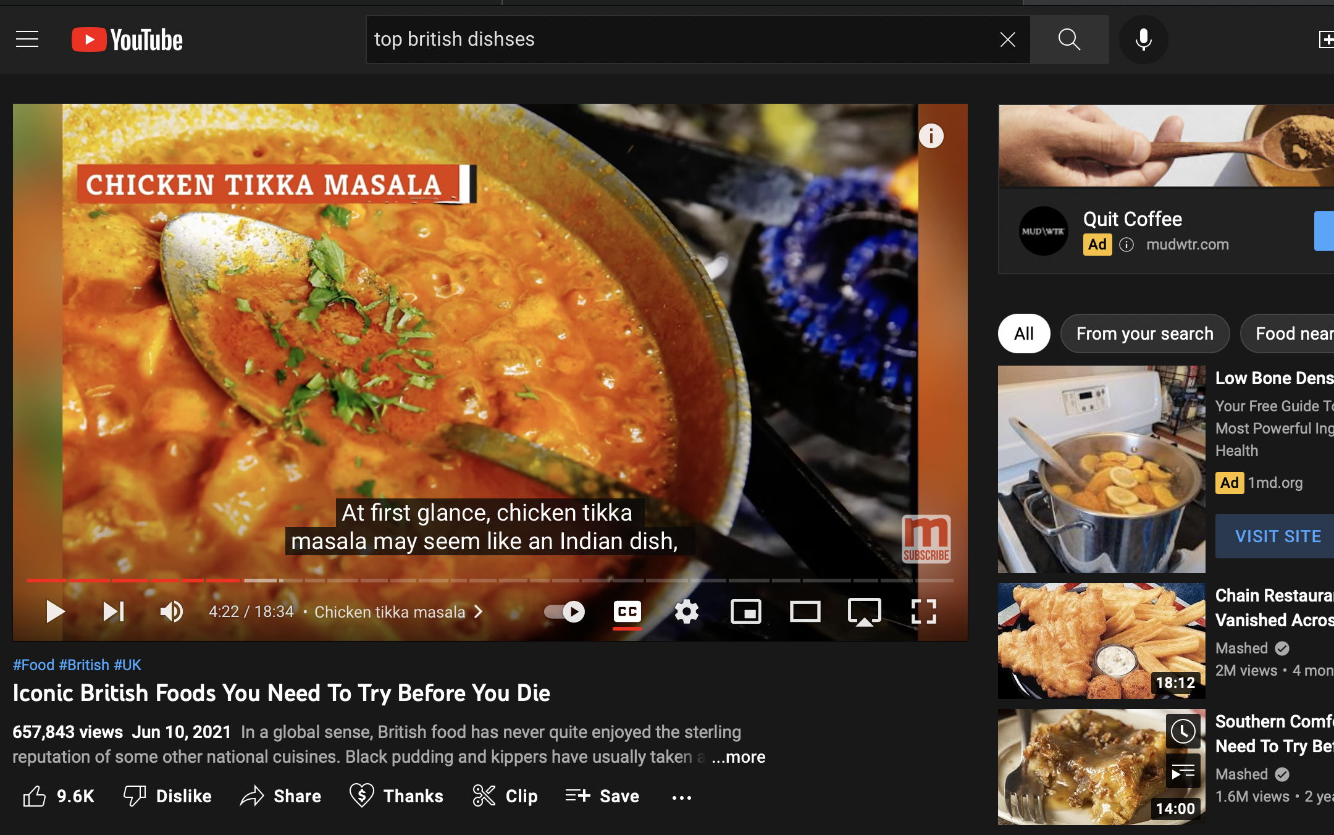Clear the search box text

click(x=1007, y=40)
